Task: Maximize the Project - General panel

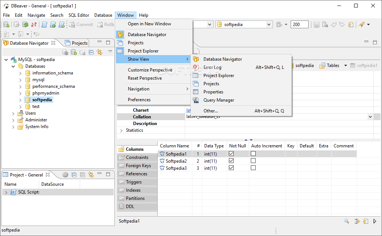Action: point(108,174)
